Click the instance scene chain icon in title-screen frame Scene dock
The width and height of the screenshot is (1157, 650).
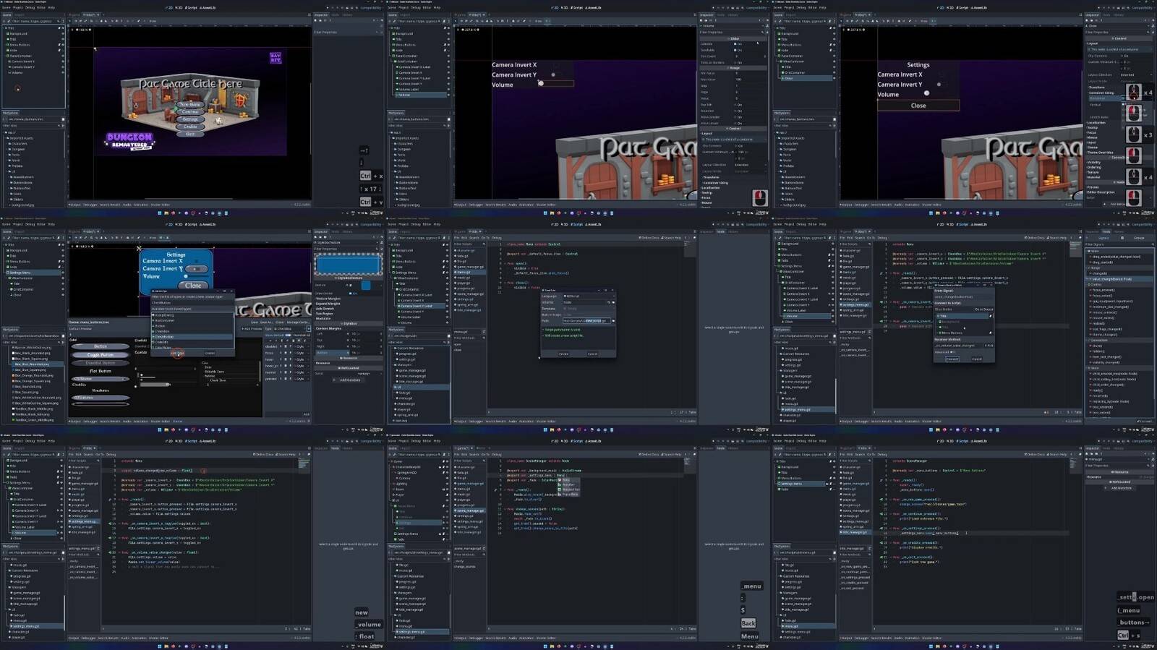pyautogui.click(x=9, y=21)
